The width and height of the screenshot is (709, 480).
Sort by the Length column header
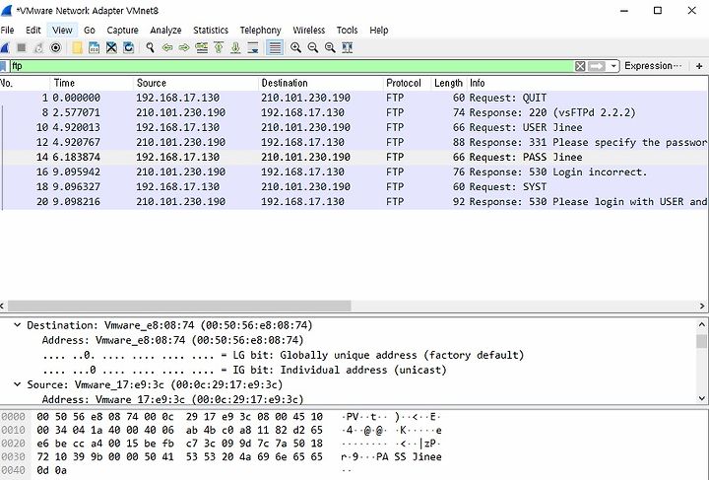448,83
